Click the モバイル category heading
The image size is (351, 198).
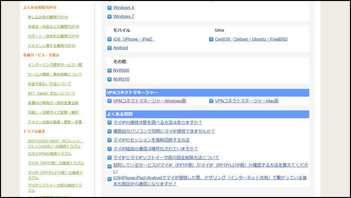tap(121, 30)
